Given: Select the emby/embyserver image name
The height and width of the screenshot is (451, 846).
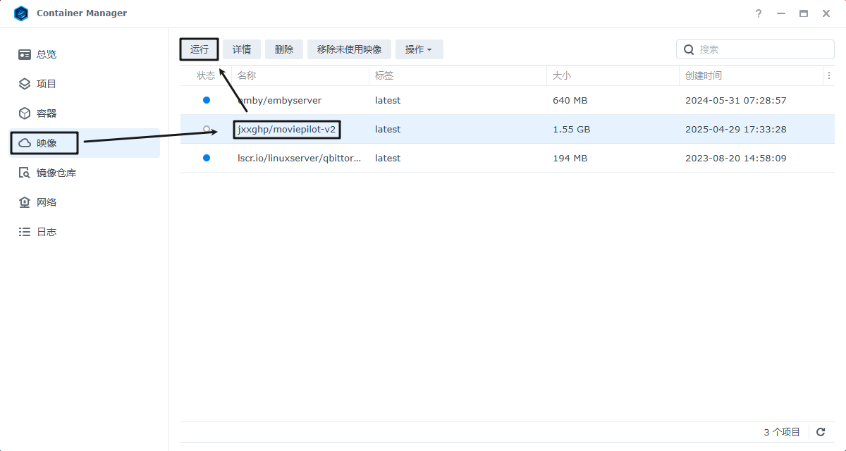Looking at the screenshot, I should (x=280, y=100).
